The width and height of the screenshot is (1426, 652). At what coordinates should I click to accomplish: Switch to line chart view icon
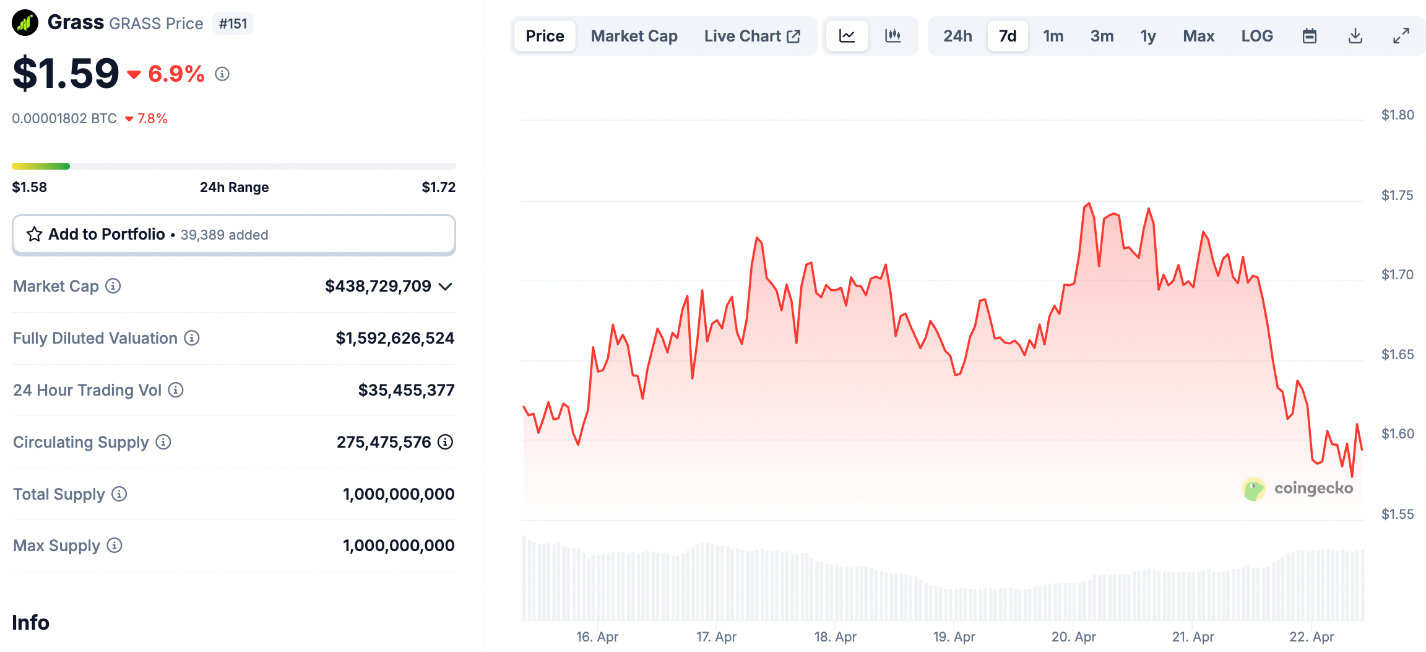click(x=847, y=36)
